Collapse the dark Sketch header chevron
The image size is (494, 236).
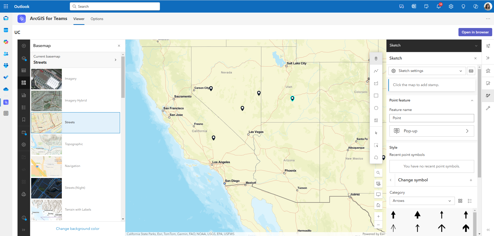pyautogui.click(x=476, y=46)
